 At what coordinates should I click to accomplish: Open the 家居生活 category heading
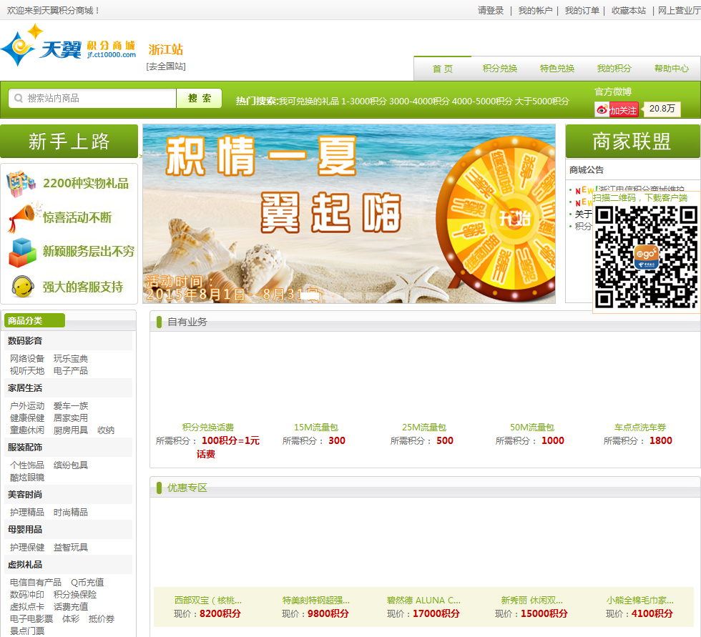coord(25,388)
